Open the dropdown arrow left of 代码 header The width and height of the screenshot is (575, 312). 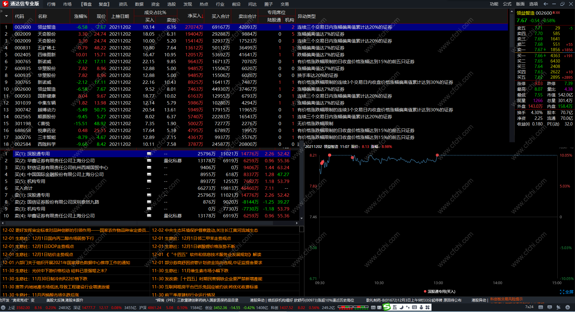[x=6, y=16]
